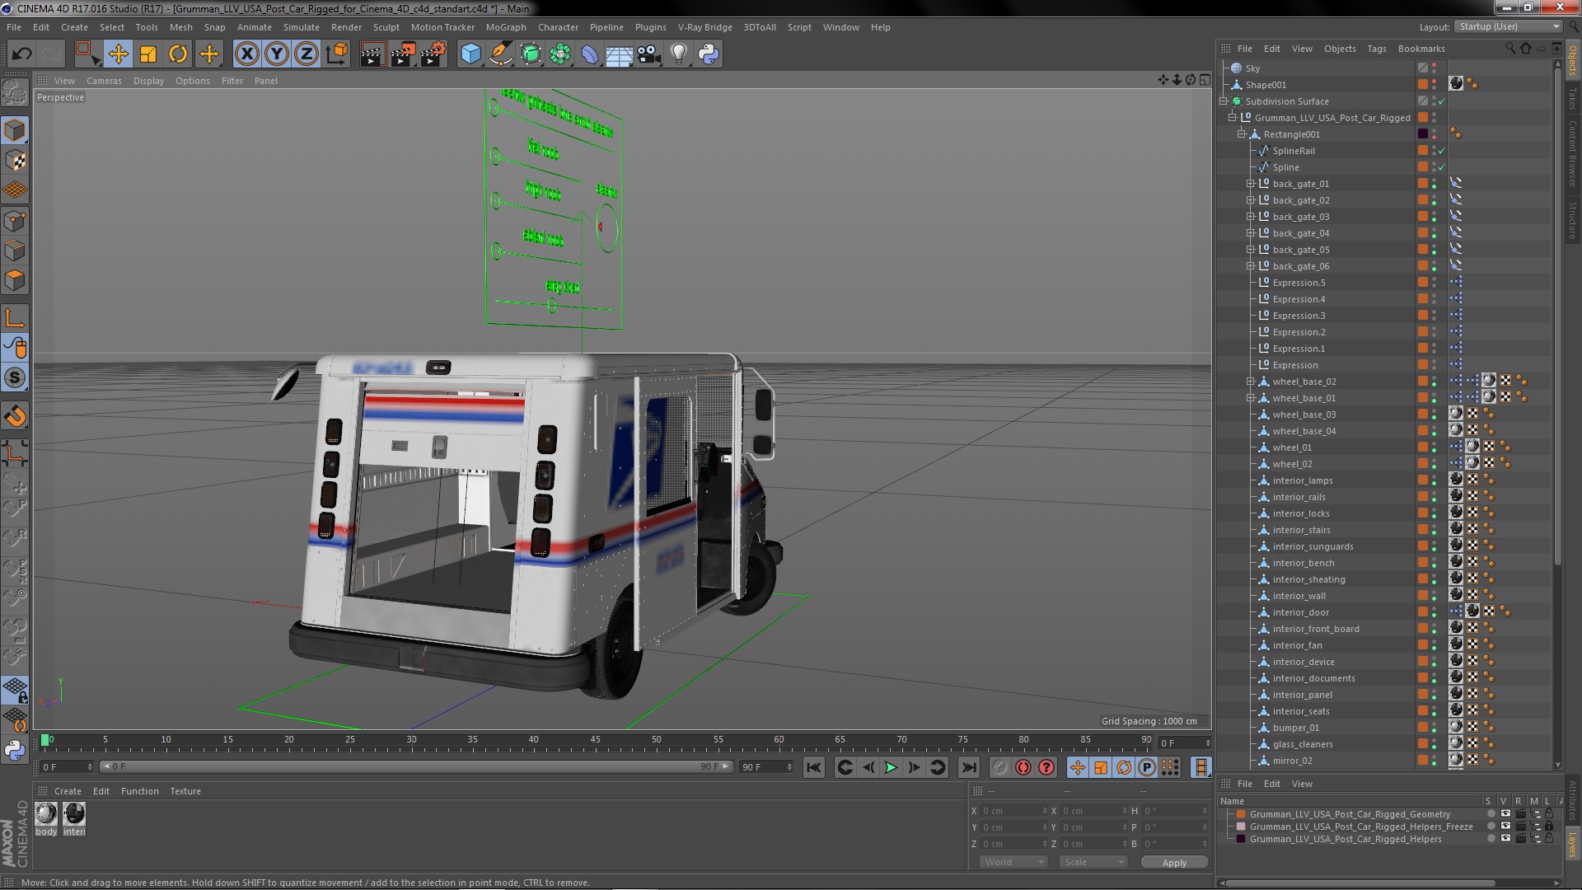Click the Record Active Objects button
The width and height of the screenshot is (1582, 890).
[999, 767]
